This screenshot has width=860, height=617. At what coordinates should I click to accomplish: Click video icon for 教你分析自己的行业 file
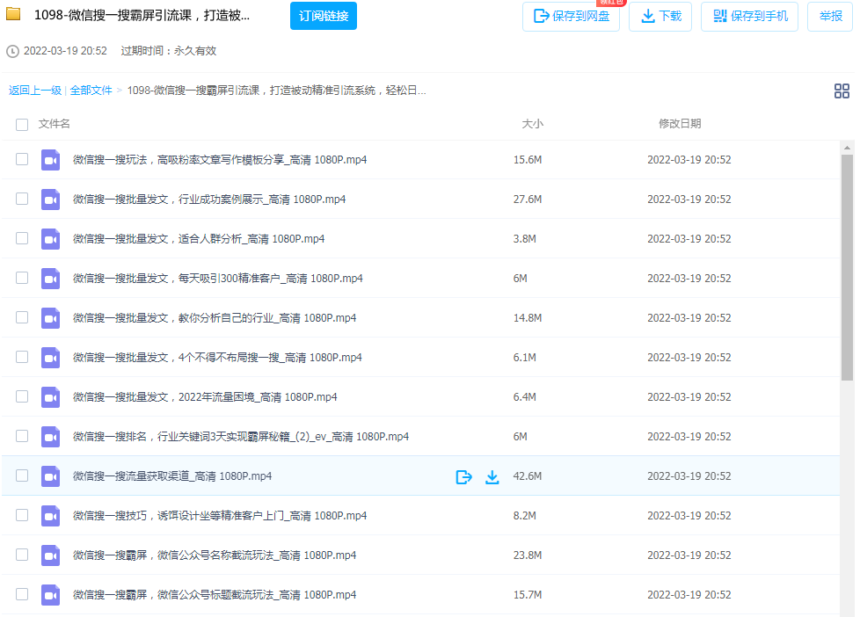pyautogui.click(x=50, y=318)
